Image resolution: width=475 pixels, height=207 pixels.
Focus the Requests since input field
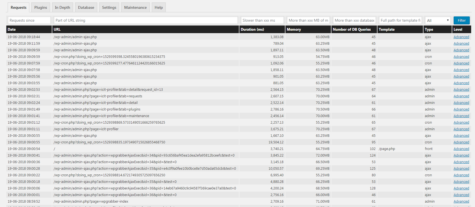[29, 20]
